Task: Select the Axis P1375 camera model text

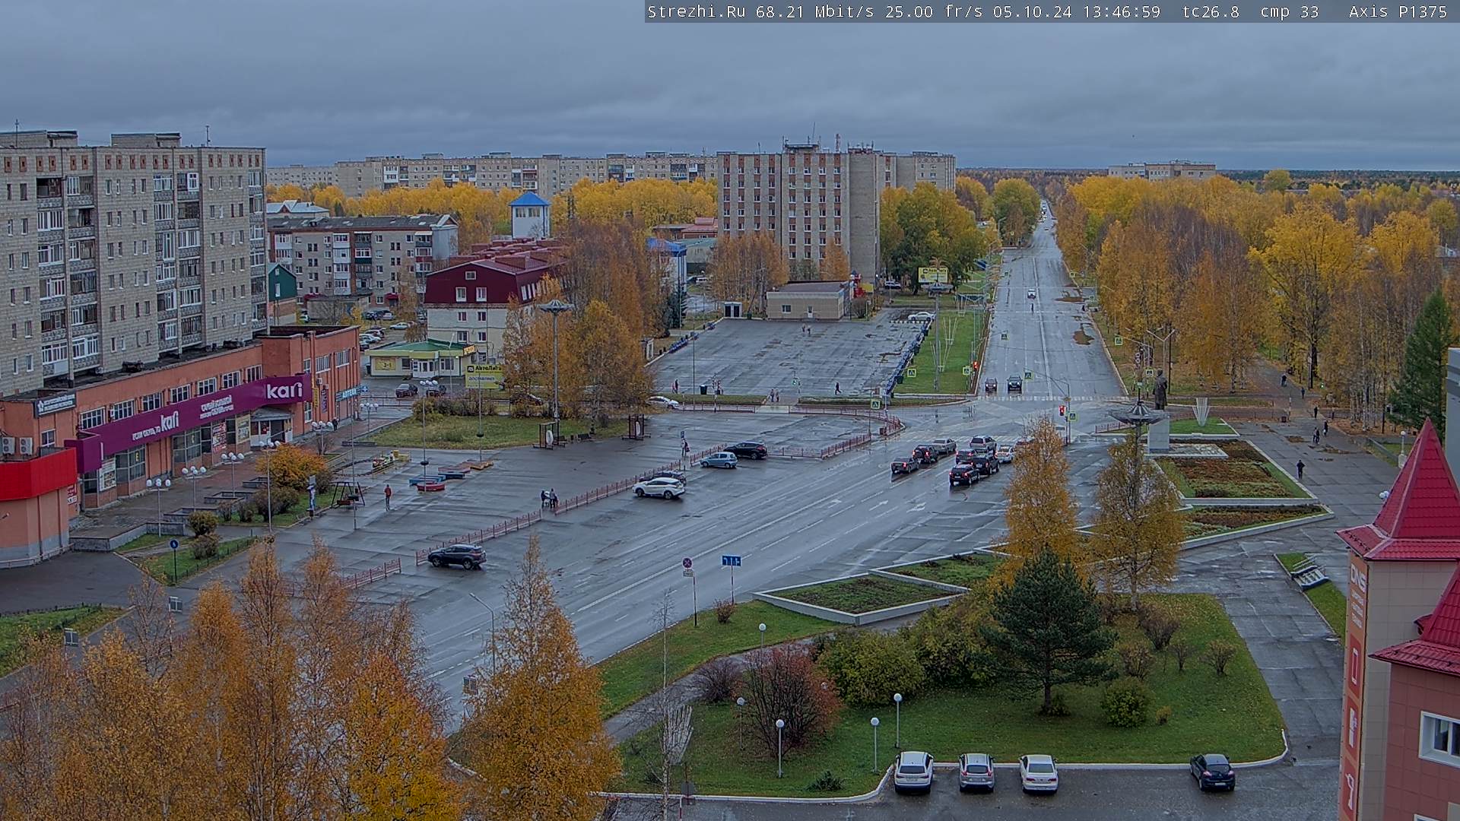Action: (x=1398, y=11)
